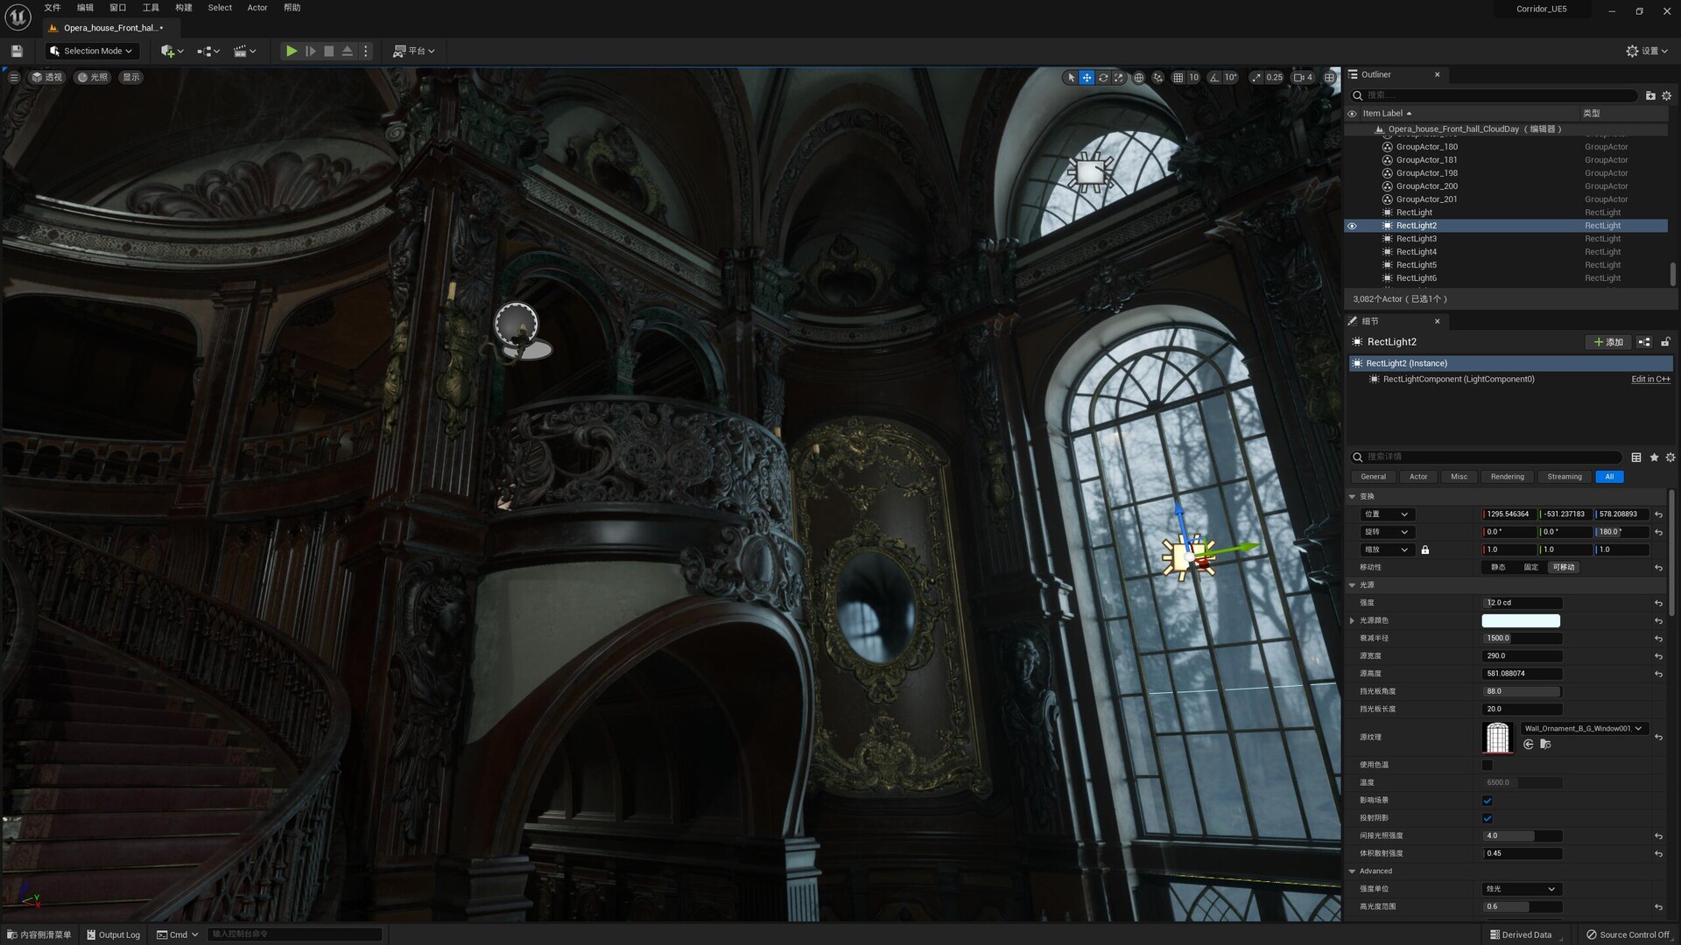Open the Actor menu
Screen dimensions: 1681x945
tap(257, 8)
